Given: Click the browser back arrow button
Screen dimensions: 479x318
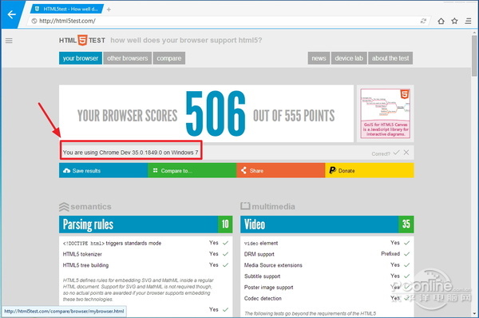Looking at the screenshot, I should coord(11,14).
